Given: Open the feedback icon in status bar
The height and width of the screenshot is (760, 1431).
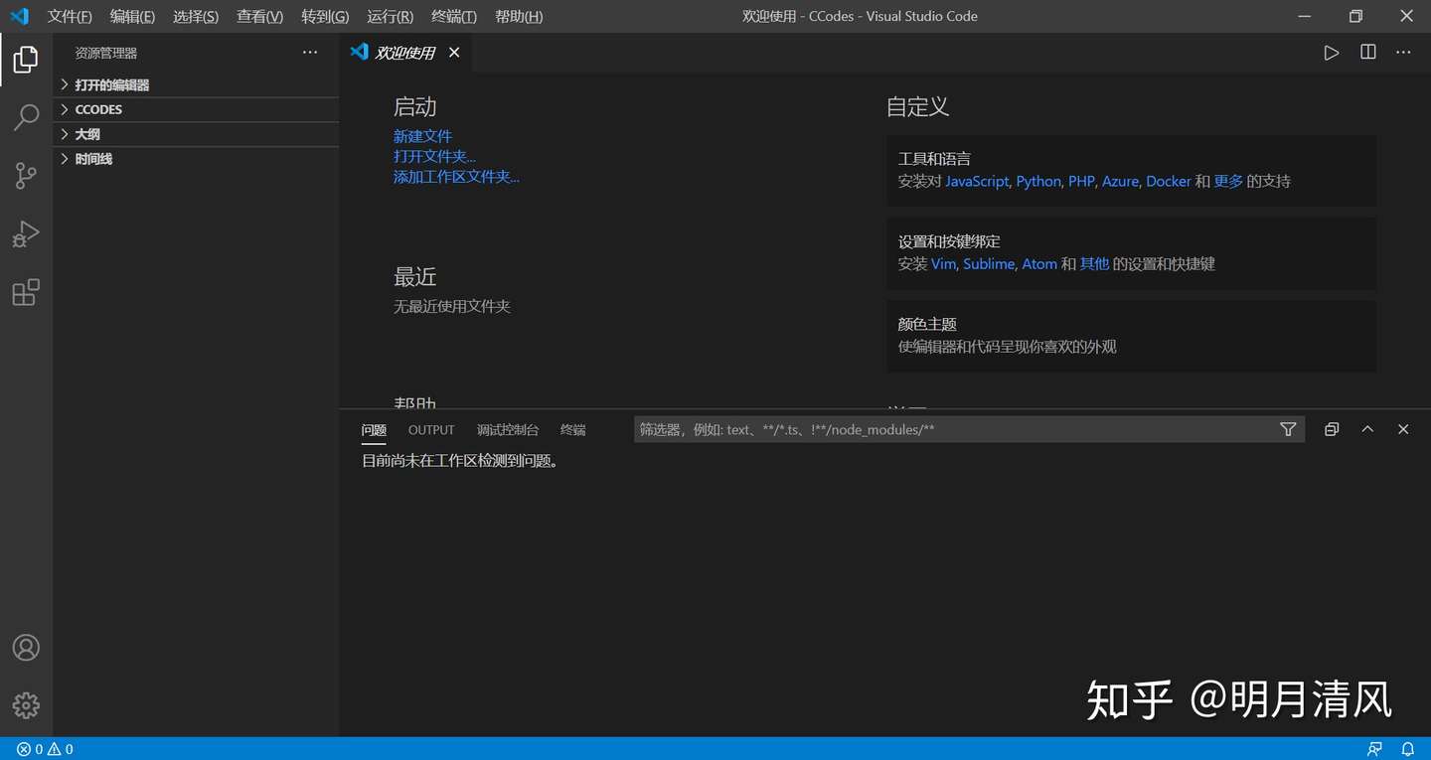Looking at the screenshot, I should pos(1374,749).
